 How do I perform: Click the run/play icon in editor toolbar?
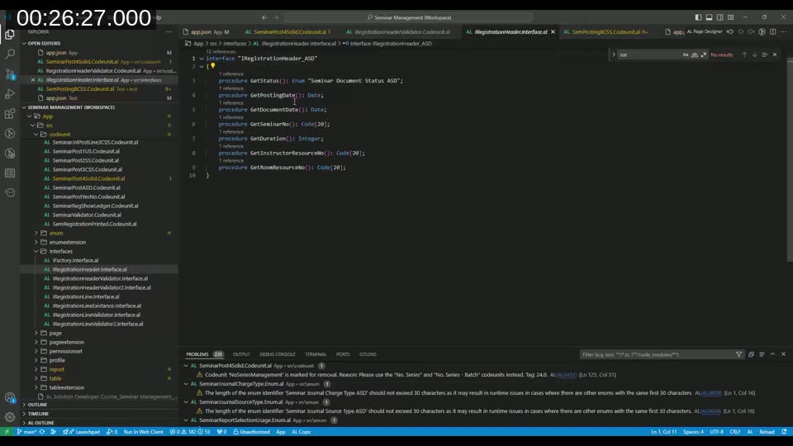pyautogui.click(x=762, y=31)
